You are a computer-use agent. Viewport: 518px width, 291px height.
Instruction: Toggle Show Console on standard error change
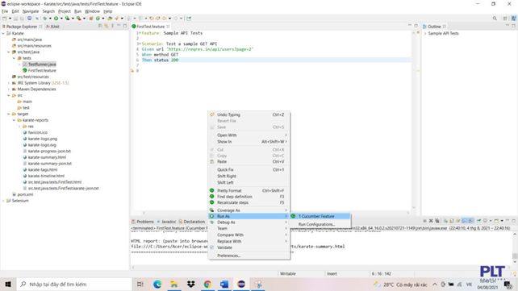tap(470, 221)
